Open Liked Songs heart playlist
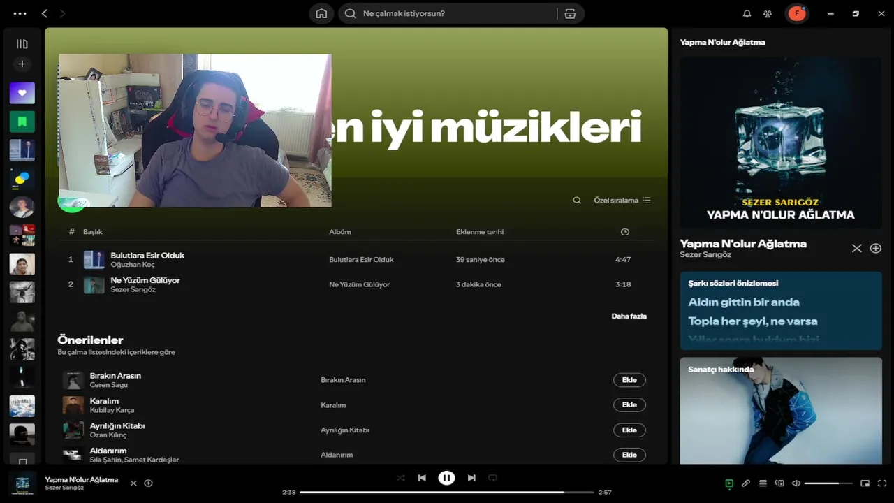The width and height of the screenshot is (894, 503). click(x=22, y=93)
